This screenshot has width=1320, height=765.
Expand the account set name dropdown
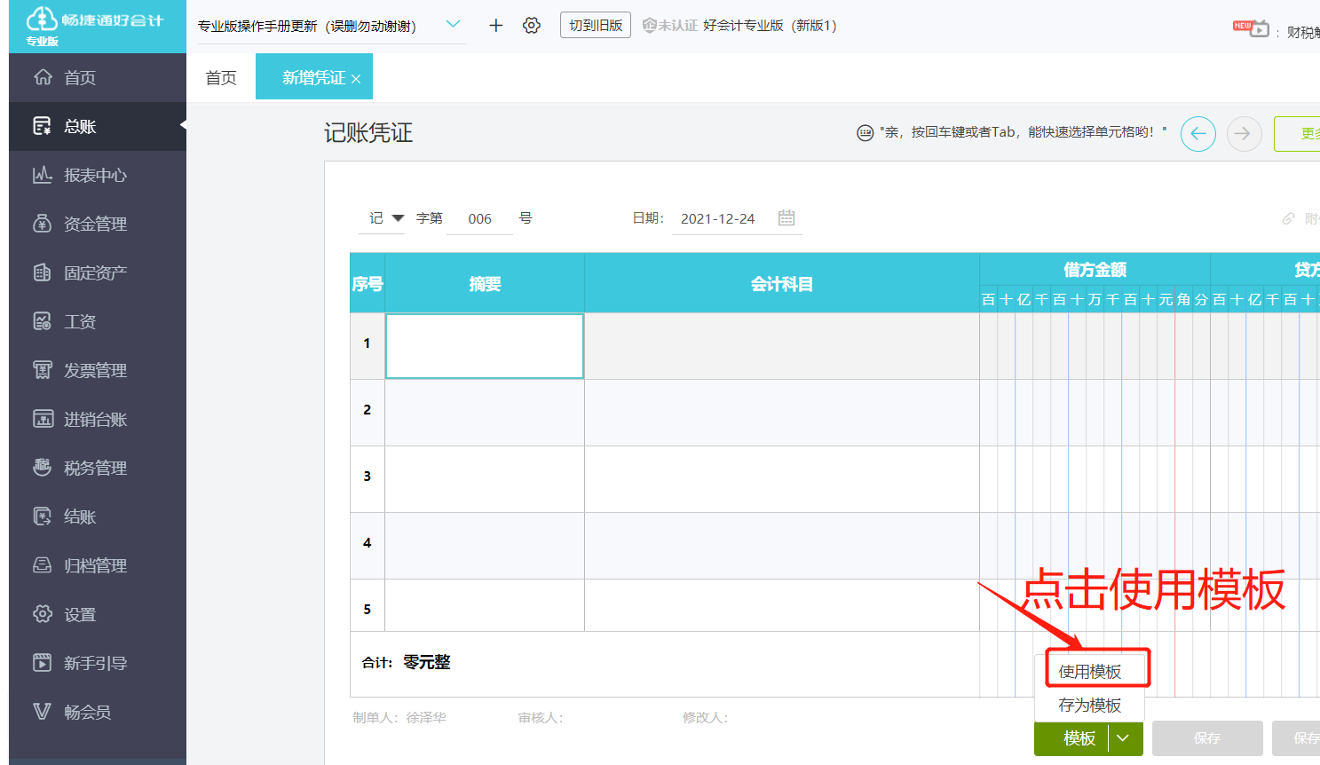point(453,25)
